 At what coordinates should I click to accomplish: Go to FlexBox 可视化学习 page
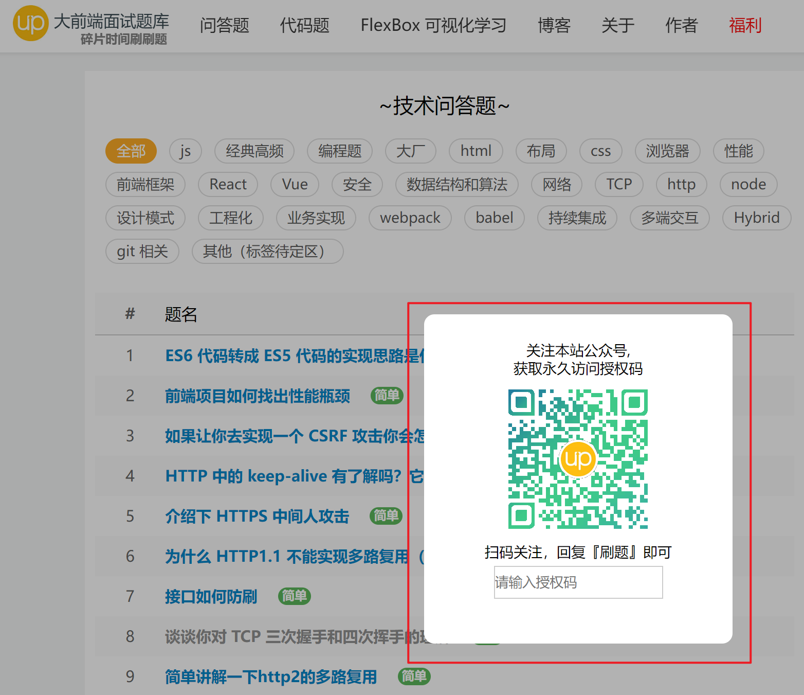(x=433, y=25)
